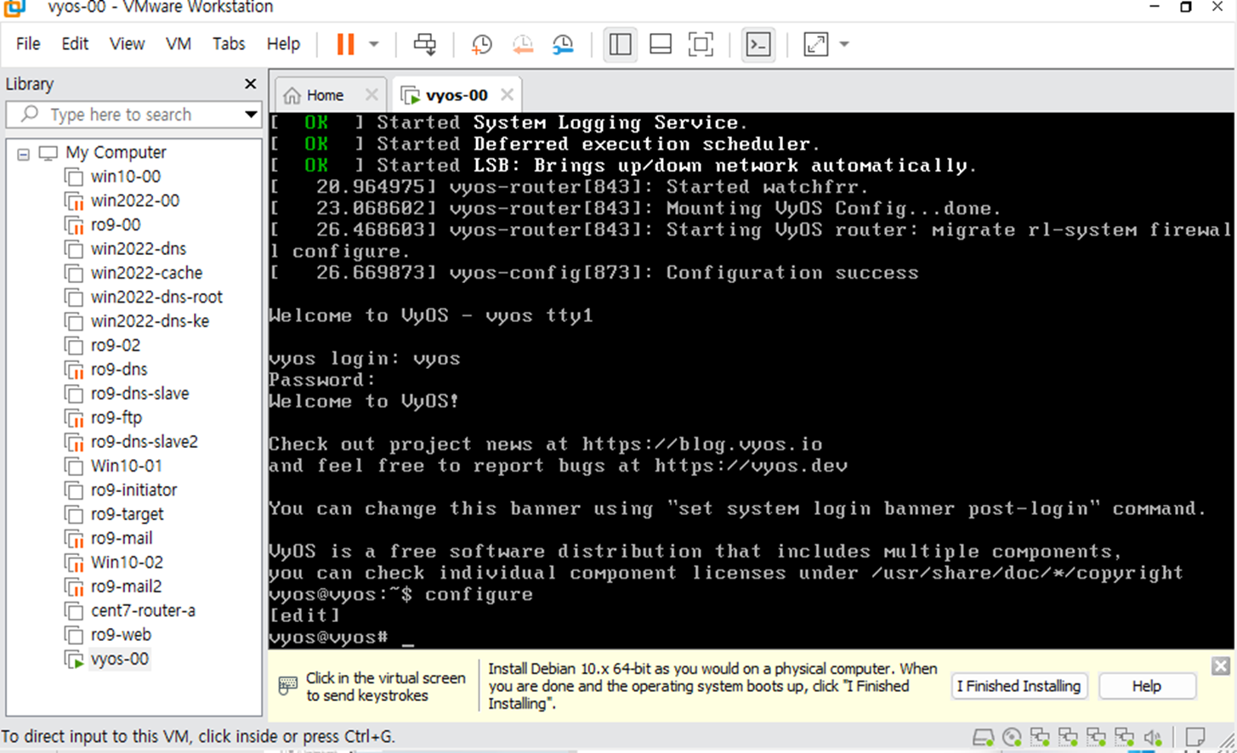Click the VM icon beside Win10-01
Image resolution: width=1237 pixels, height=753 pixels.
pos(75,467)
